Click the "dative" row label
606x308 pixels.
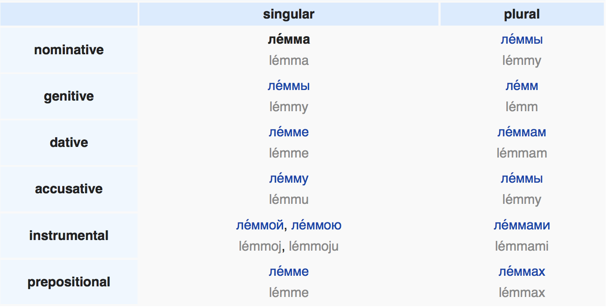pyautogui.click(x=69, y=143)
